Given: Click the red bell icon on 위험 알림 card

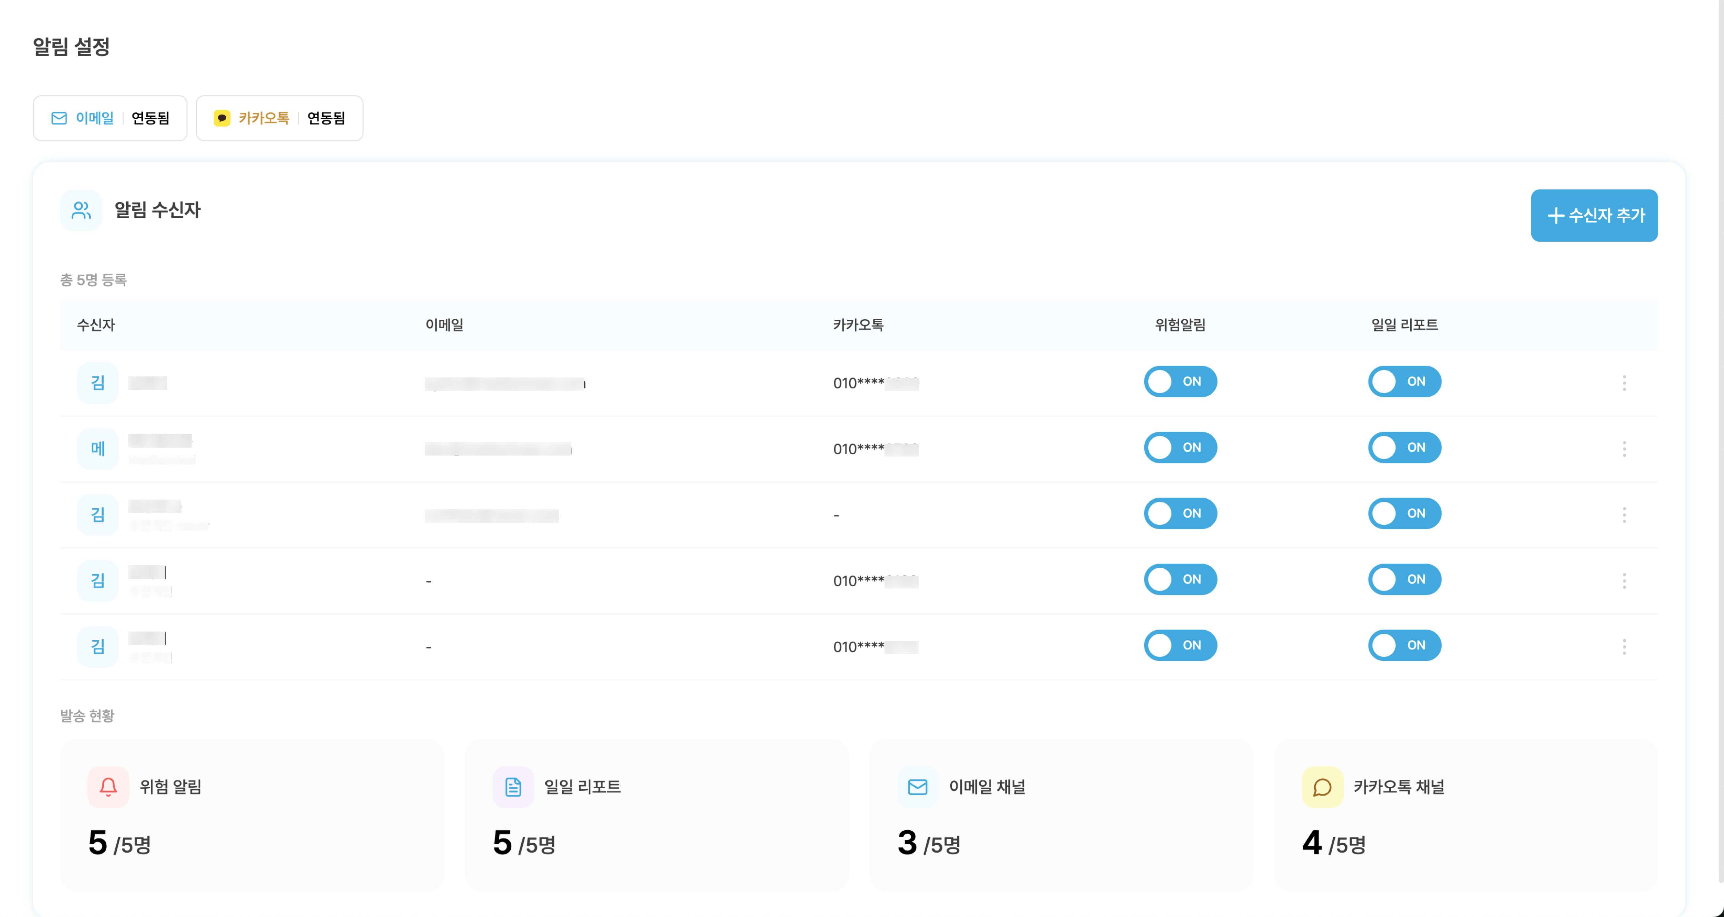Looking at the screenshot, I should point(108,787).
